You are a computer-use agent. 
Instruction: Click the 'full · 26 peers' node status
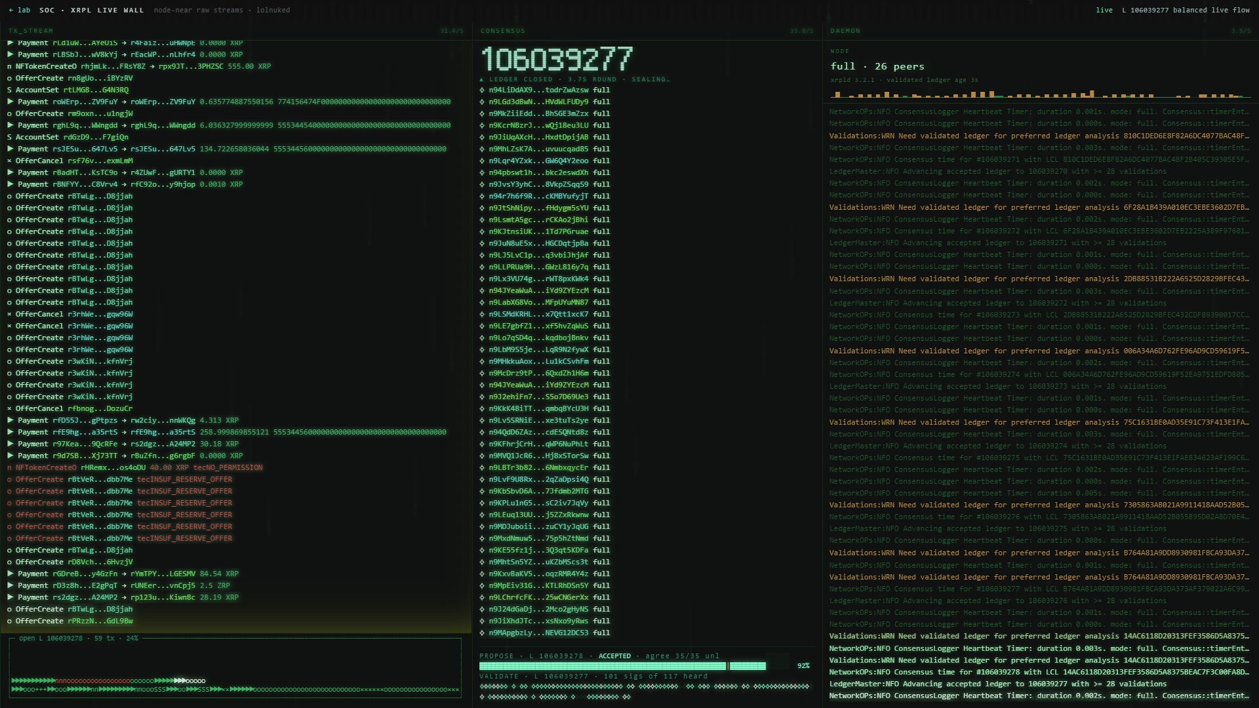tap(877, 66)
